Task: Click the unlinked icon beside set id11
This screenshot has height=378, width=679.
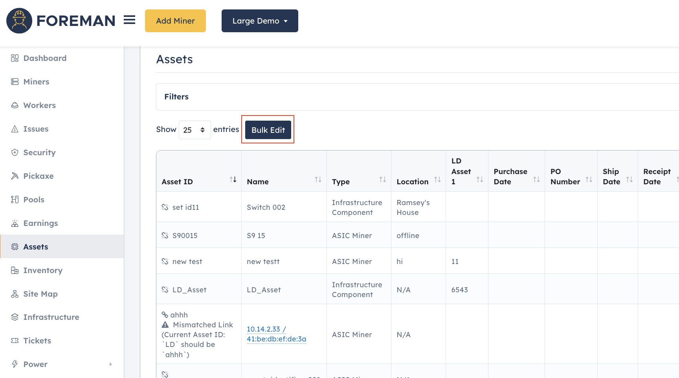Action: tap(165, 207)
